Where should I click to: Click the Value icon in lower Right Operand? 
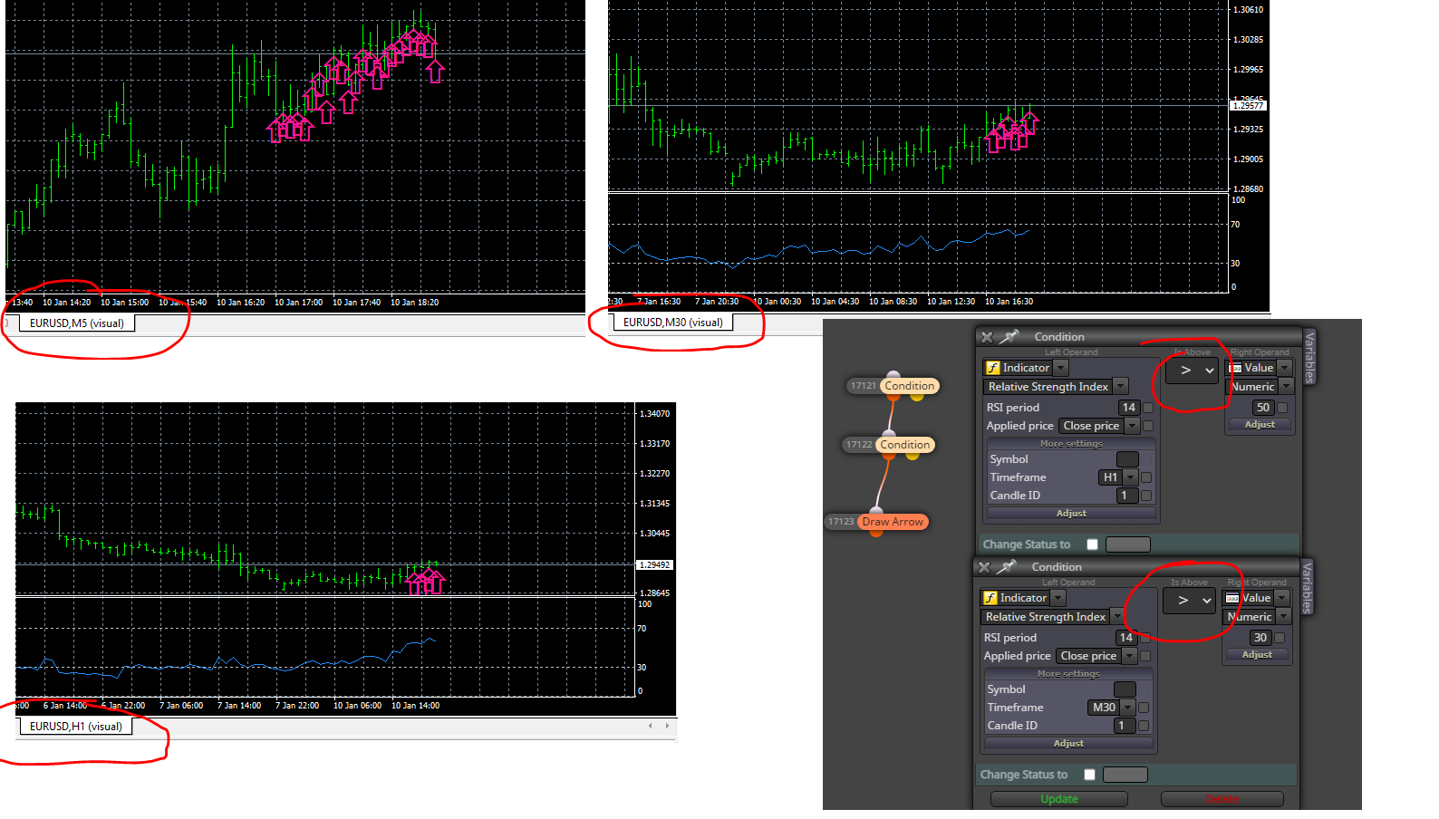coord(1231,598)
